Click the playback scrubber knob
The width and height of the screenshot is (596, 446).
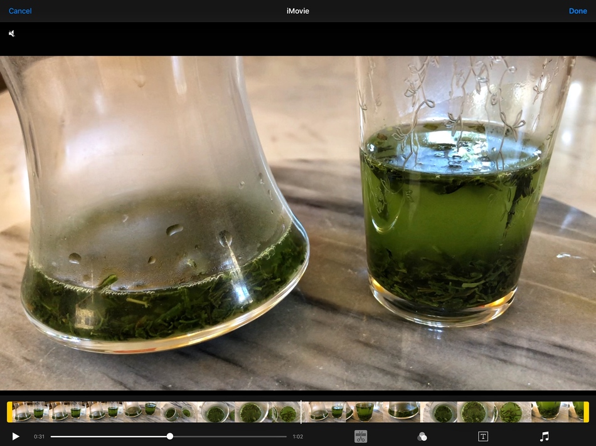pos(170,436)
